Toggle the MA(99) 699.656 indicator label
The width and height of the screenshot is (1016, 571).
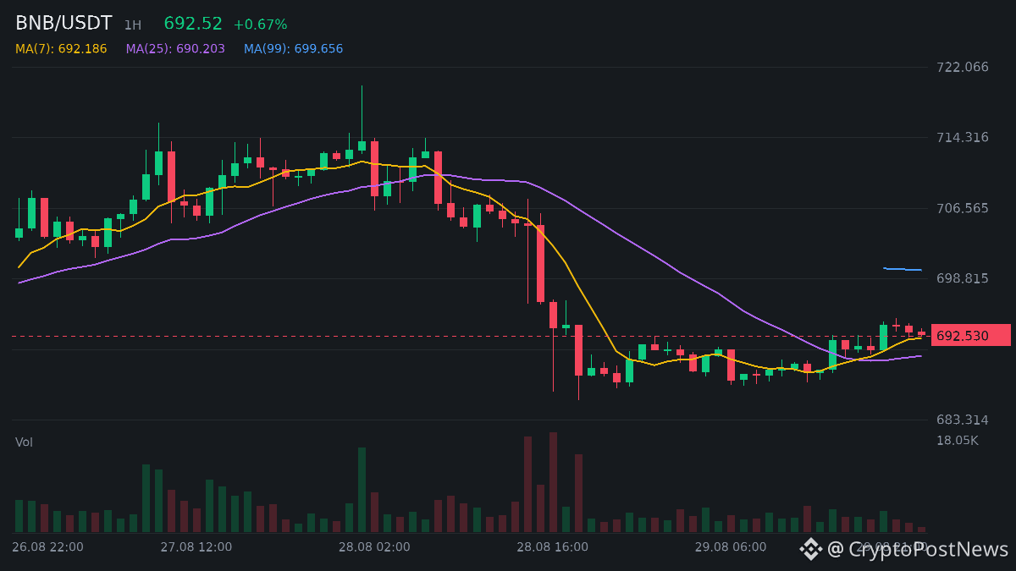294,49
